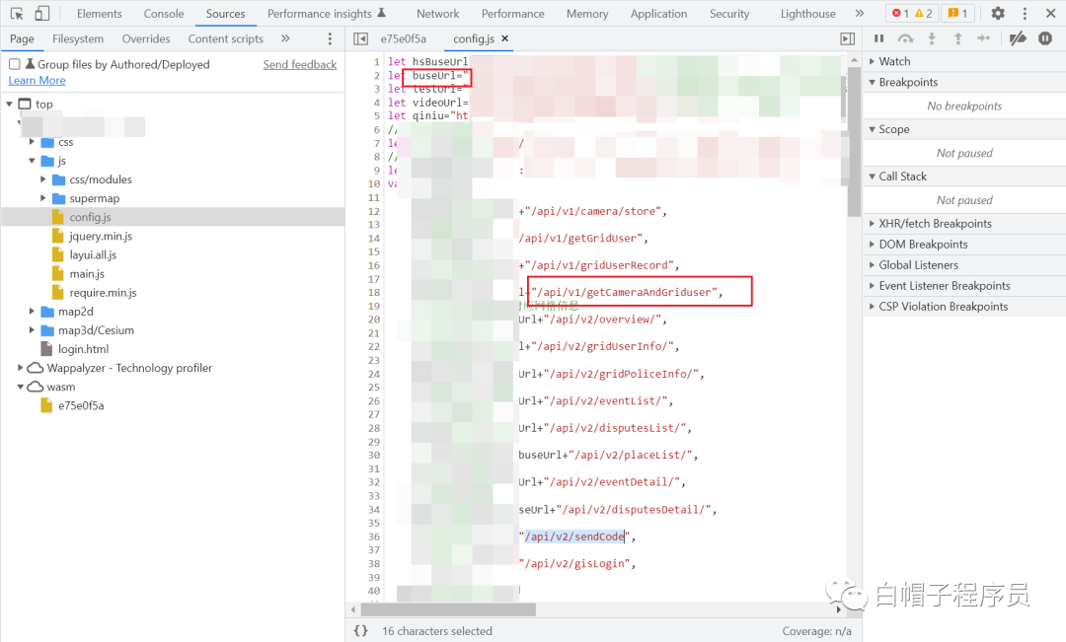Collapse the top frame tree node
The height and width of the screenshot is (642, 1066).
coord(10,104)
